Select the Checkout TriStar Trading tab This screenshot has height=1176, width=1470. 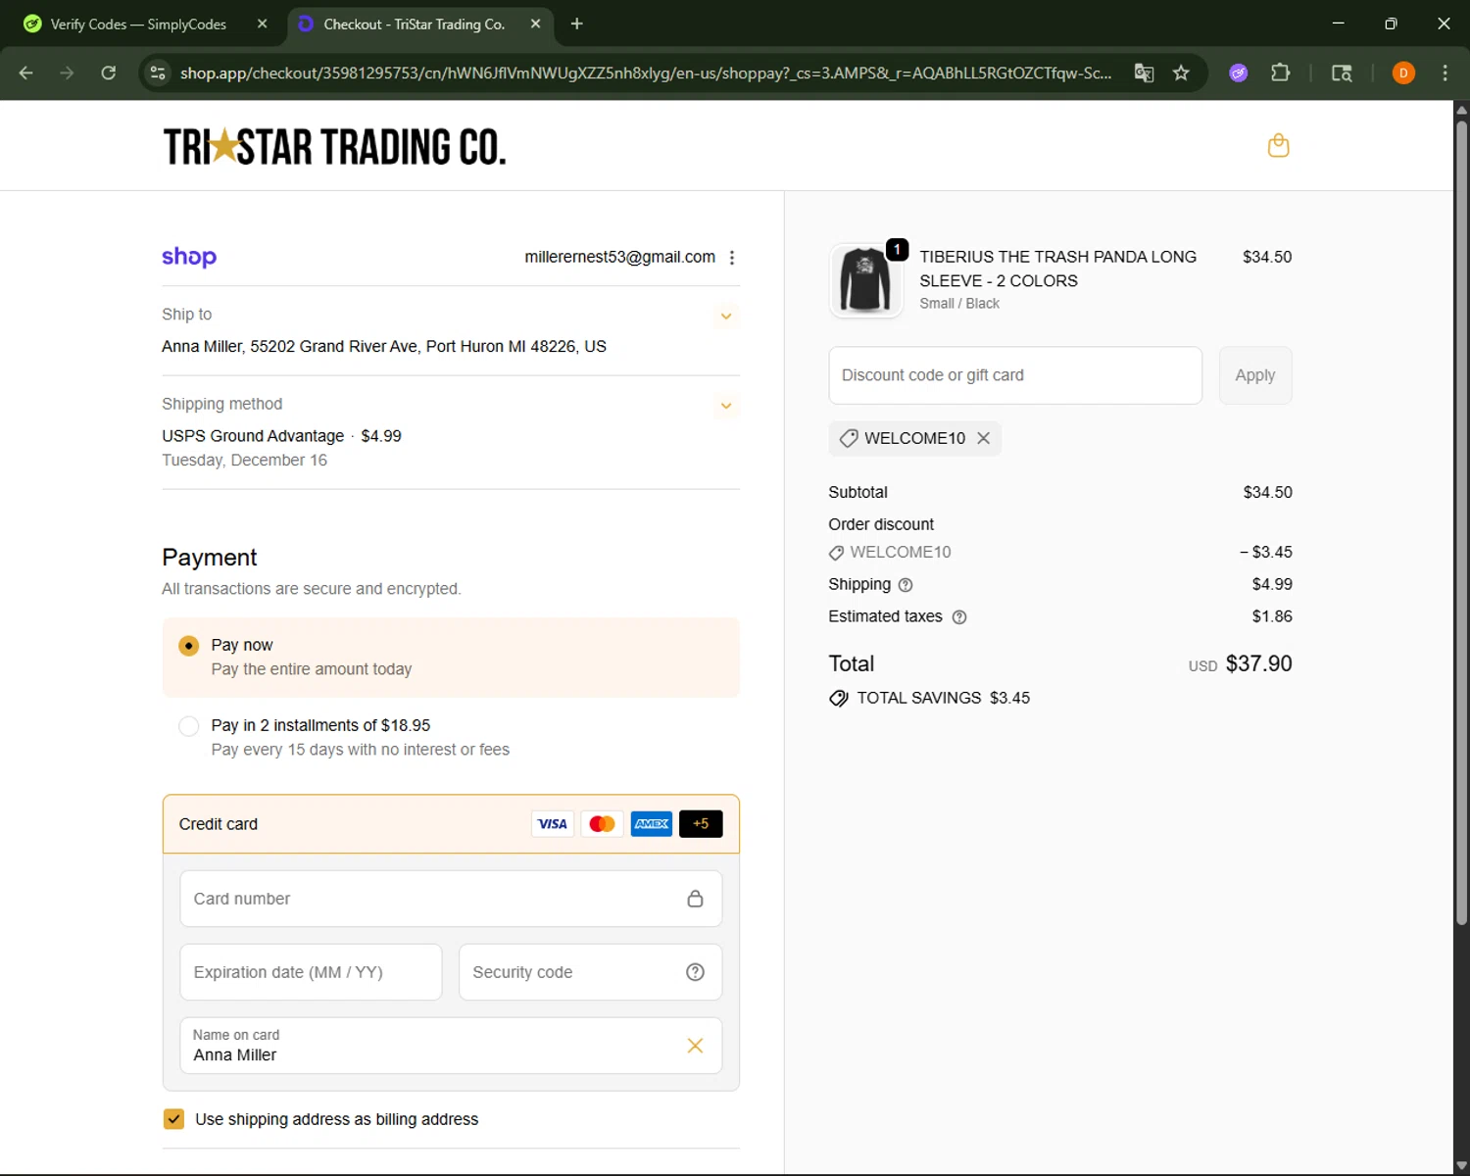pos(414,24)
